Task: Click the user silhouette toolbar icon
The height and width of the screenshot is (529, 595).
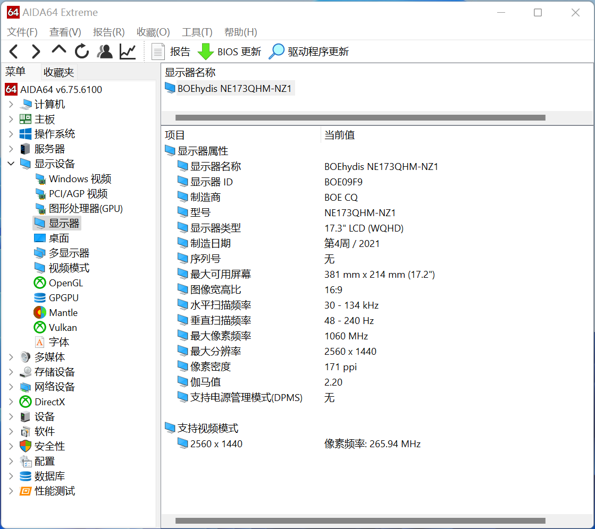Action: coord(105,52)
